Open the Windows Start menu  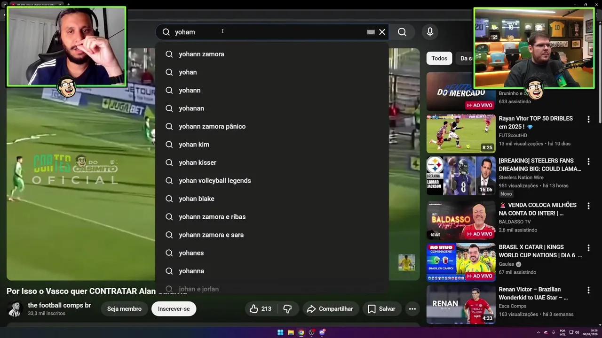click(280, 332)
